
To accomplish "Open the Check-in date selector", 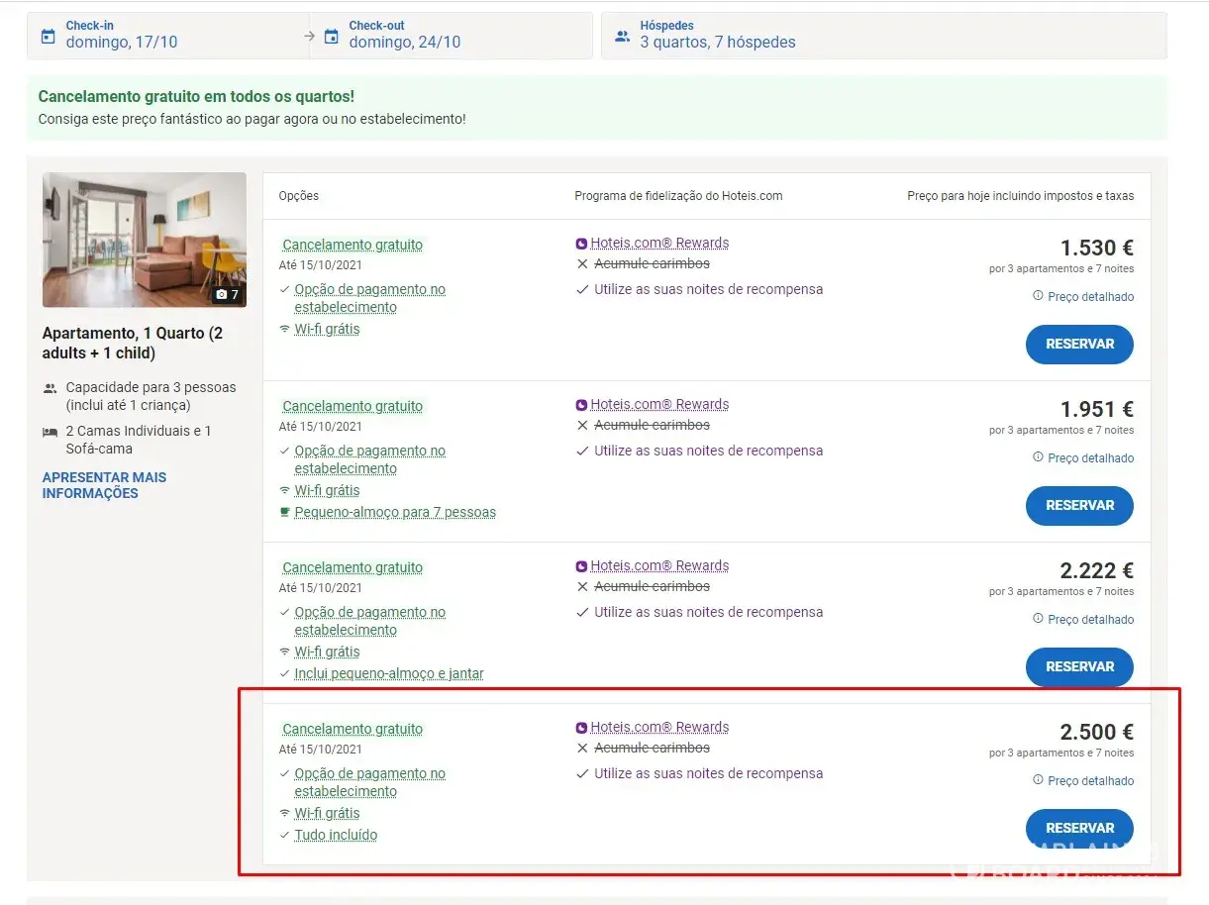I will click(x=168, y=36).
